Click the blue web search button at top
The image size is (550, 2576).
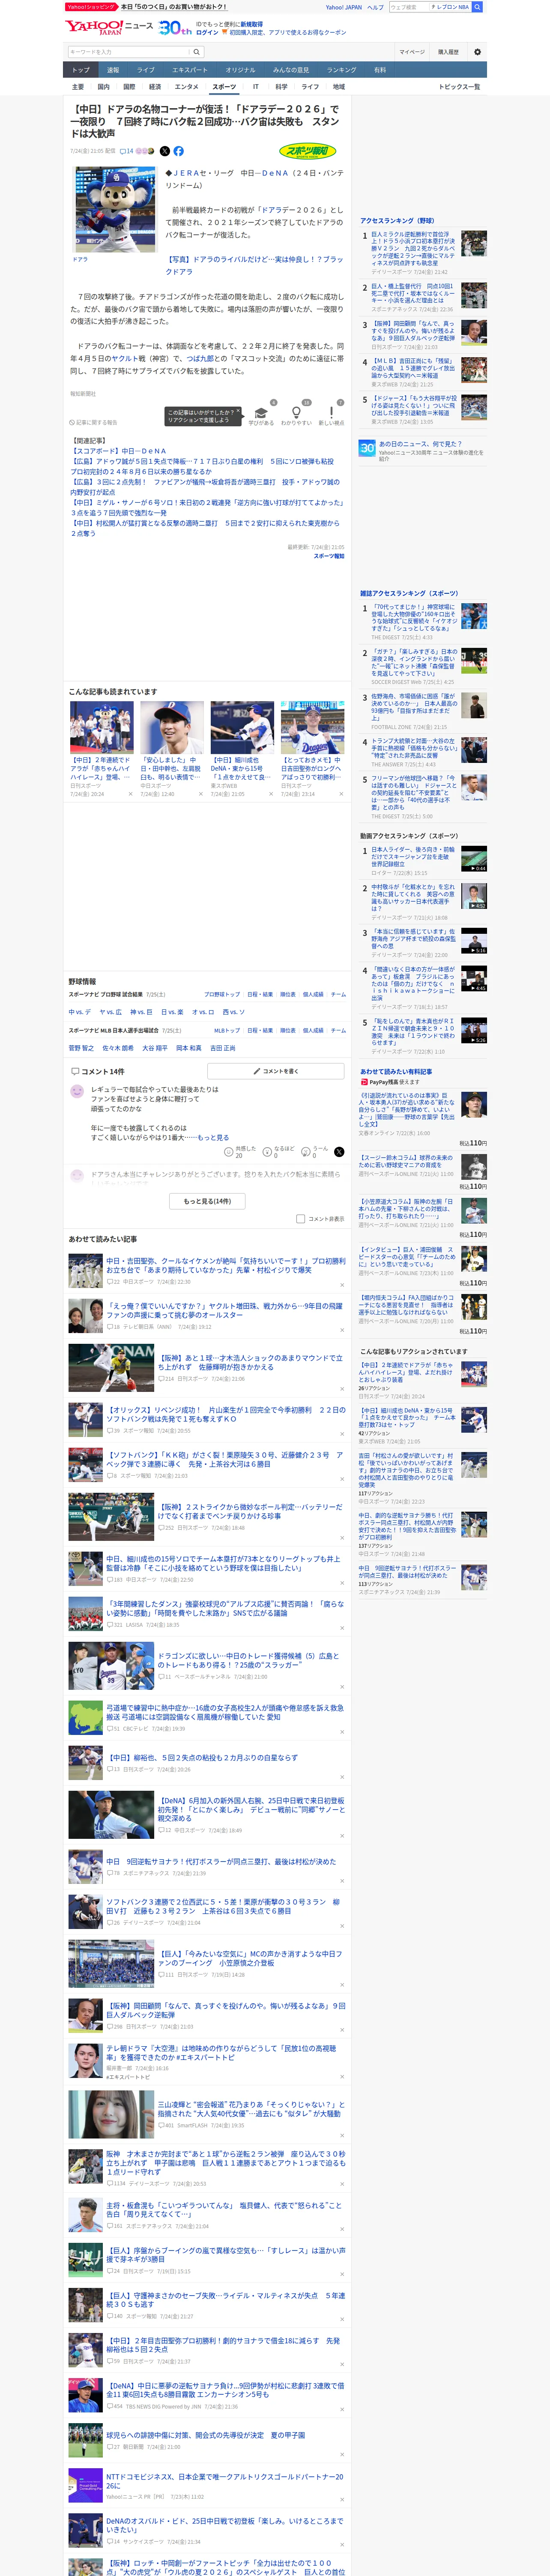[x=477, y=7]
